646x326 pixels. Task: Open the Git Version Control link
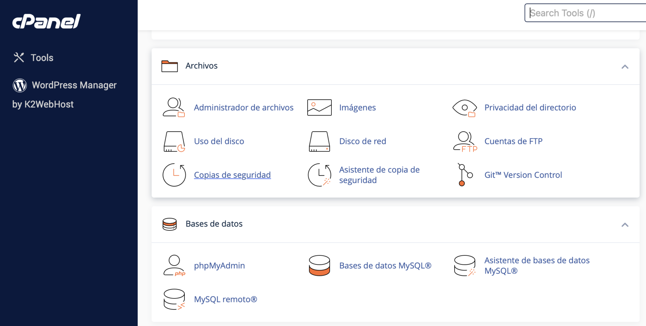tap(523, 175)
